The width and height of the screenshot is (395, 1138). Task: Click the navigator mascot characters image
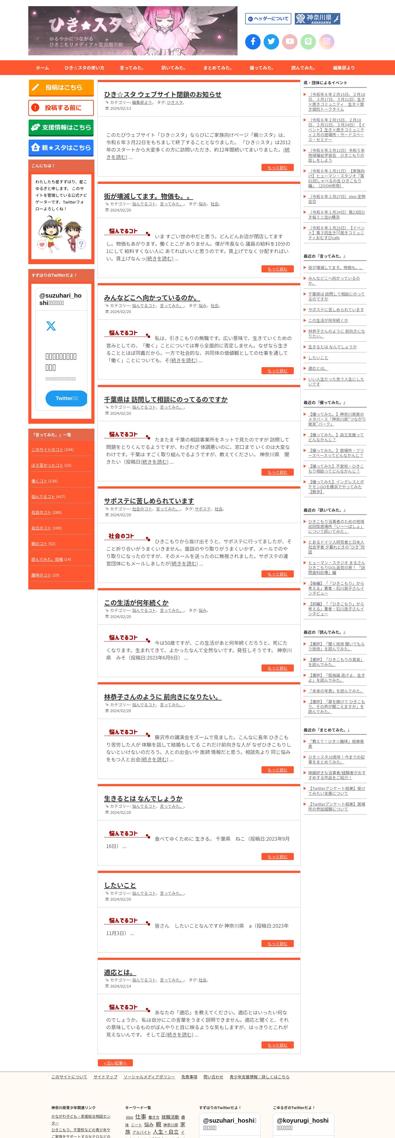click(62, 235)
